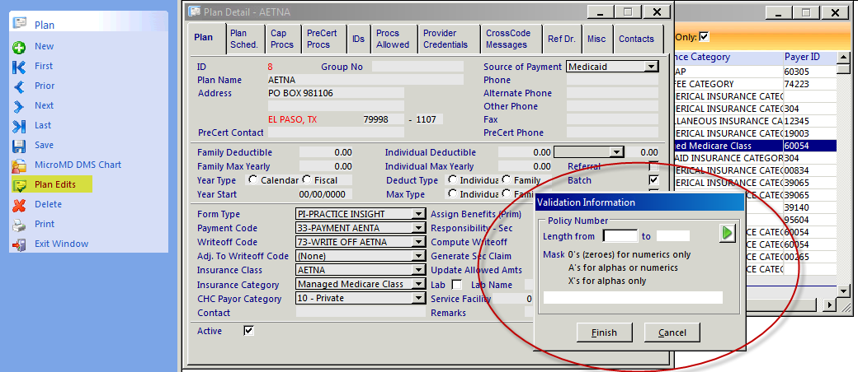This screenshot has height=372, width=858.
Task: Open the Source of Payment dropdown
Action: point(651,67)
